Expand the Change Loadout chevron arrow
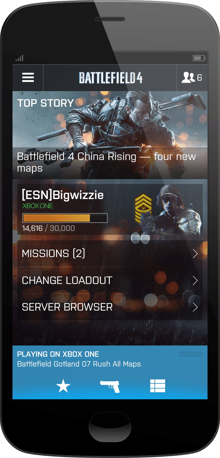This screenshot has width=220, height=458. [195, 281]
